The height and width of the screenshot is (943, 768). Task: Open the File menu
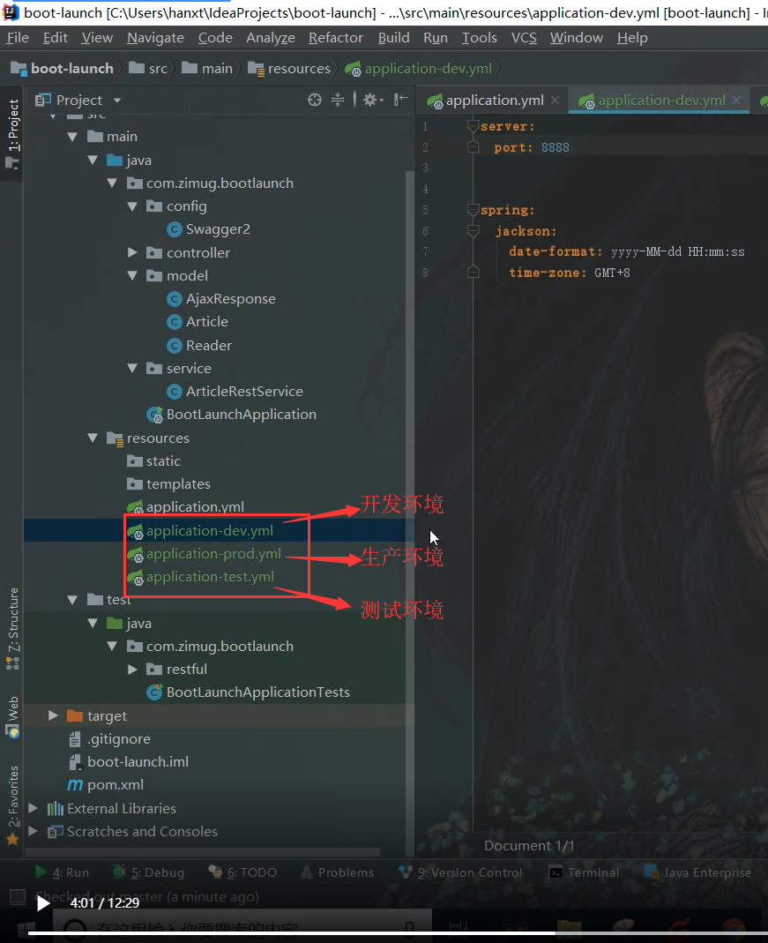(18, 37)
